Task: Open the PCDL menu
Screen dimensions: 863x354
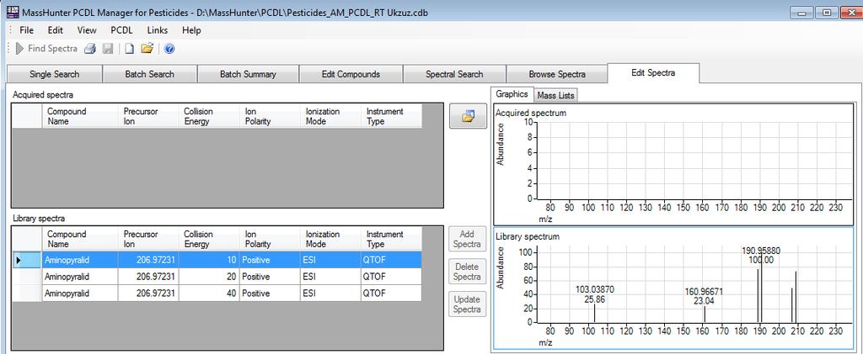Action: [x=121, y=31]
